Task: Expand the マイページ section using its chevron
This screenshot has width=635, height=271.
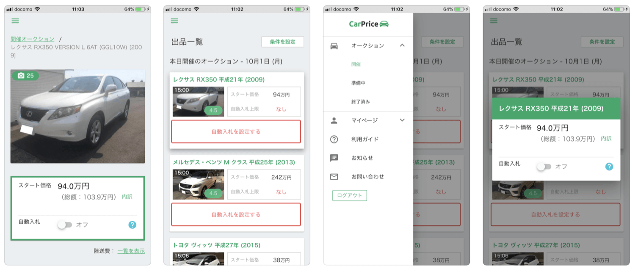Action: 402,120
